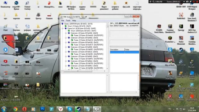Click the Frame icon at offset 0xAC2
199x112 pixels.
tap(72, 40)
